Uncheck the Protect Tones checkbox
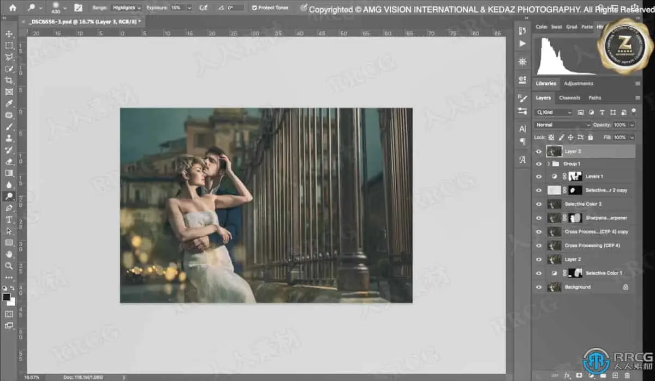 pos(254,8)
